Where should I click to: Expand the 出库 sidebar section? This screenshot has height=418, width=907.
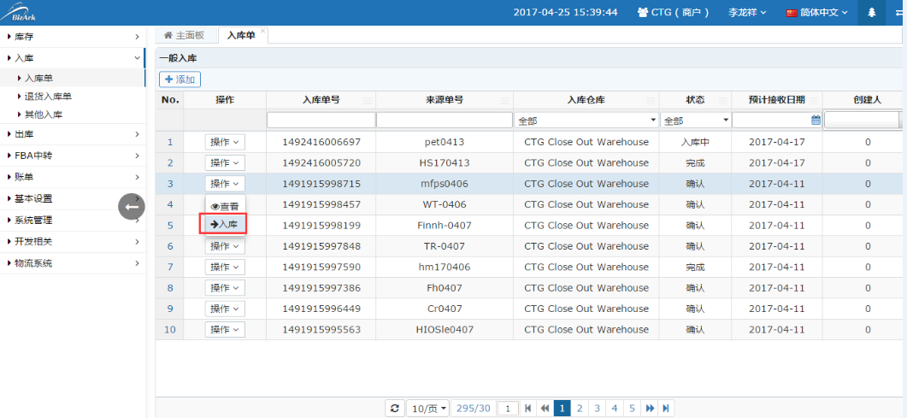pyautogui.click(x=73, y=134)
